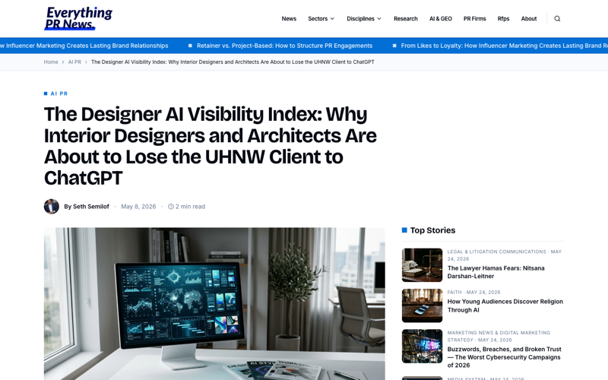Screen dimensions: 608x380
Task: Click the May 8, 2026 publish date
Action: pos(138,207)
